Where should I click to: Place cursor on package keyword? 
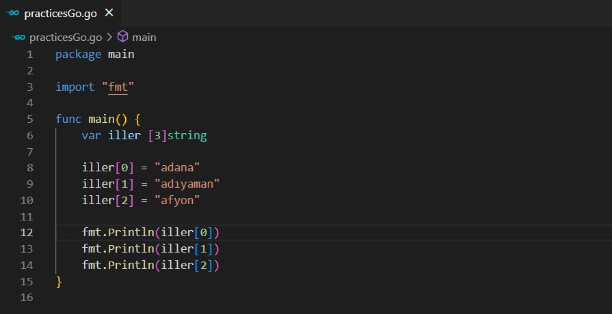tap(78, 55)
